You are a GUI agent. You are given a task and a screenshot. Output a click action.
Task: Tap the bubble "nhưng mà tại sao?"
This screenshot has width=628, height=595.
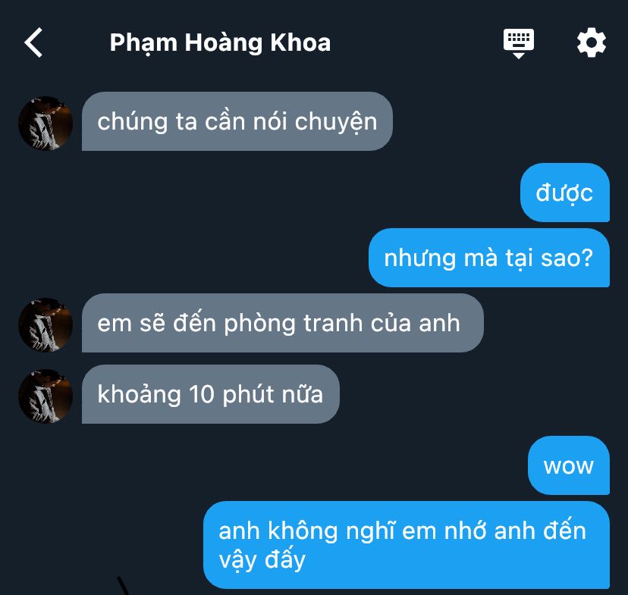[x=489, y=258]
